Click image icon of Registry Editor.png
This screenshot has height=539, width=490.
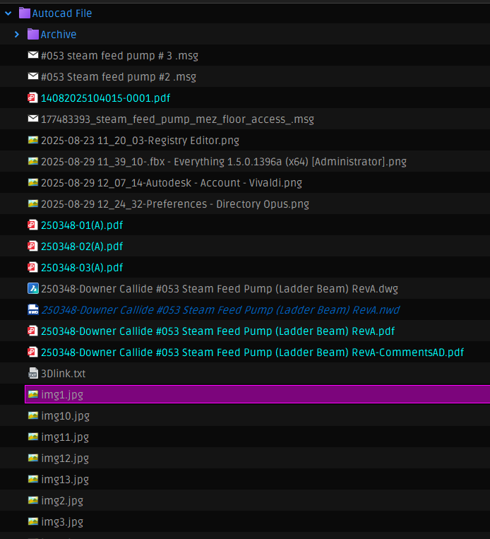pyautogui.click(x=33, y=140)
